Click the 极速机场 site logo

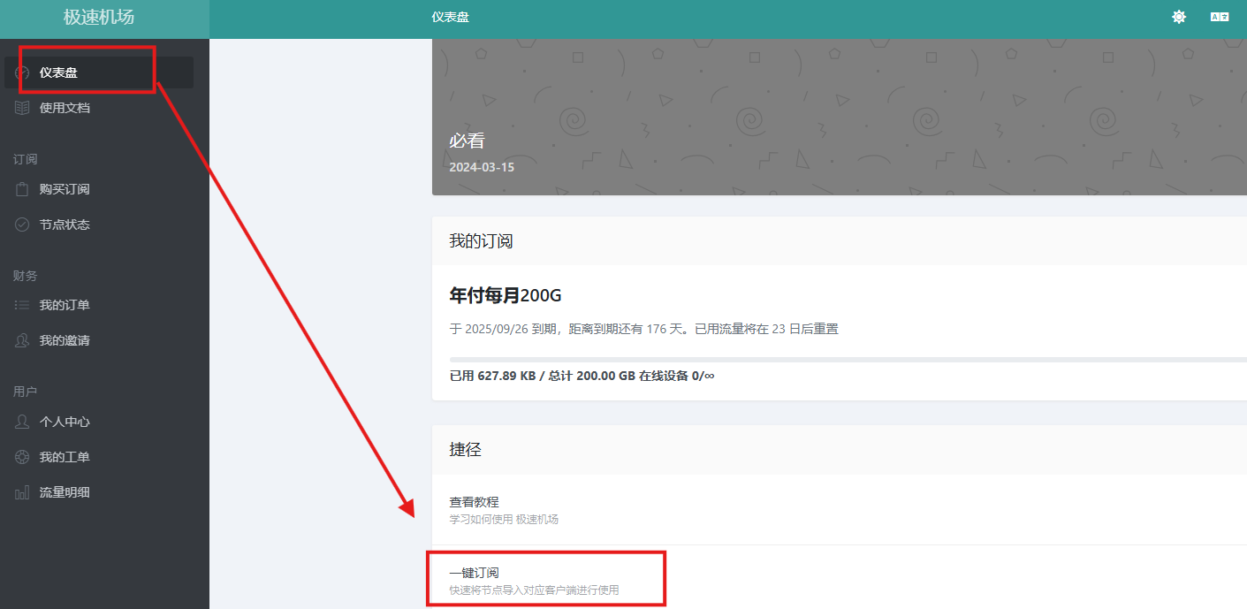tap(99, 18)
